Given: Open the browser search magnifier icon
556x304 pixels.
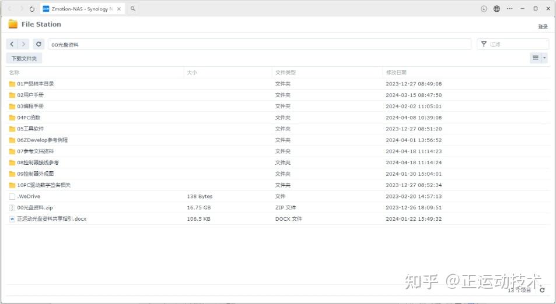Looking at the screenshot, I should (x=133, y=9).
